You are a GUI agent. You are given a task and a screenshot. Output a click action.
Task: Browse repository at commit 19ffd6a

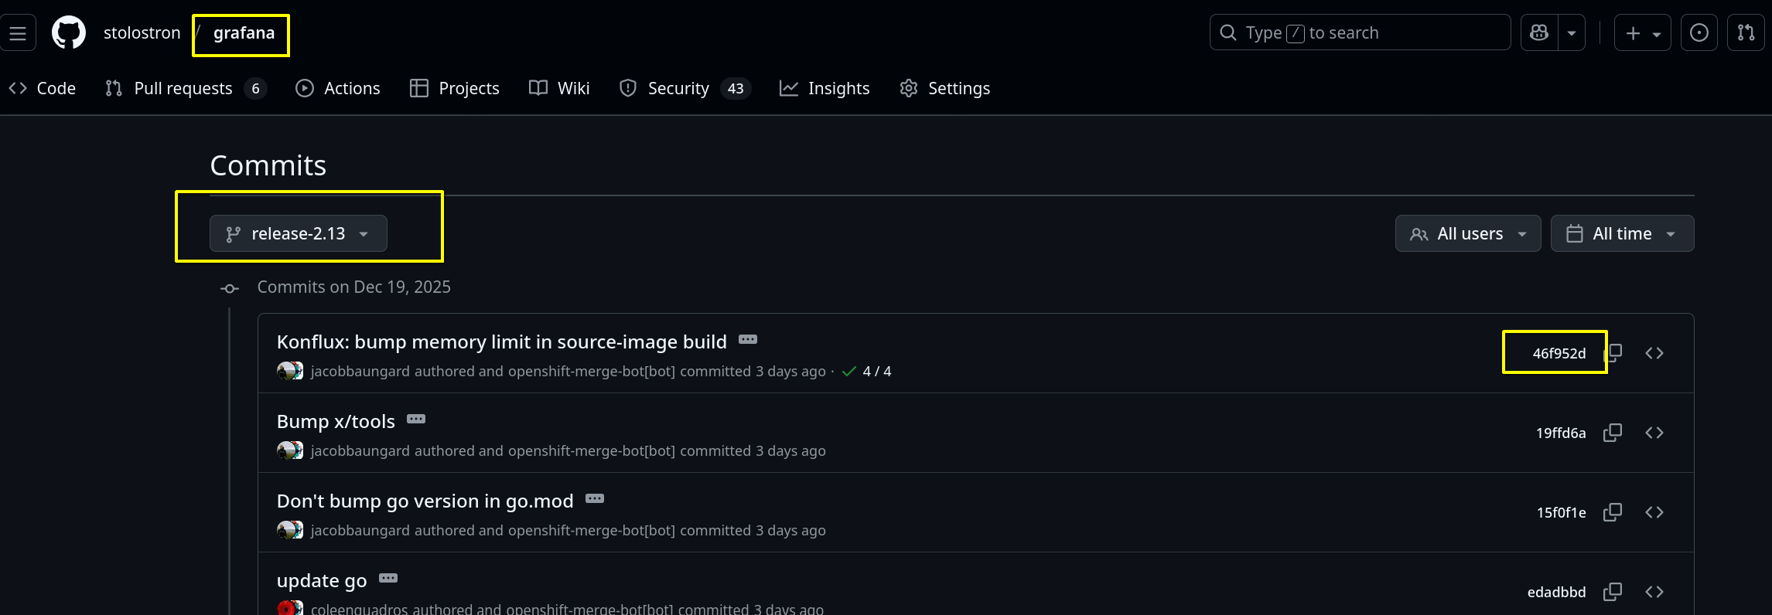point(1654,433)
